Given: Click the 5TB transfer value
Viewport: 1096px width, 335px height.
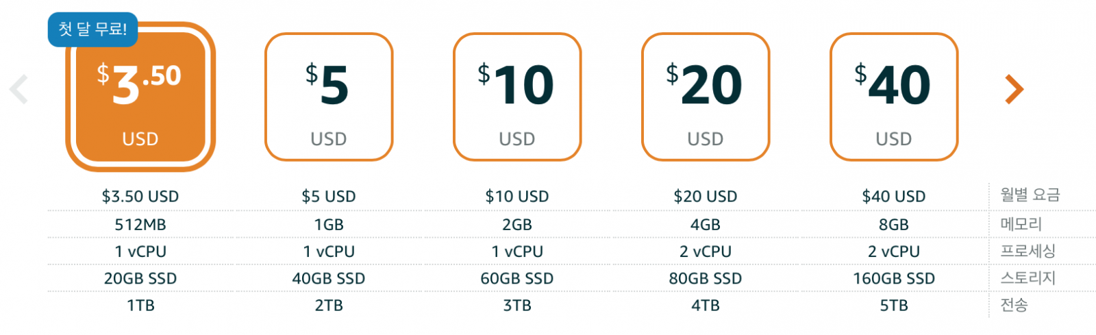Looking at the screenshot, I should [x=894, y=306].
